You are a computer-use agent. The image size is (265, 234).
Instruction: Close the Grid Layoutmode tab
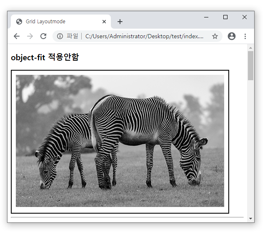pos(104,22)
